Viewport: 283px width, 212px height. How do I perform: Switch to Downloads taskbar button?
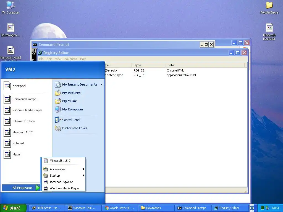[x=156, y=208]
